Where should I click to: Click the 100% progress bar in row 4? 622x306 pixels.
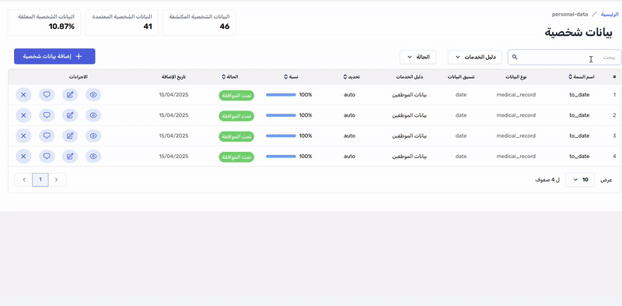pos(281,157)
